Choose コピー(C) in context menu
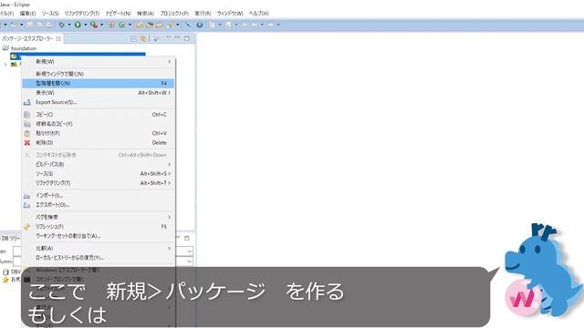584x328 pixels. (x=99, y=115)
